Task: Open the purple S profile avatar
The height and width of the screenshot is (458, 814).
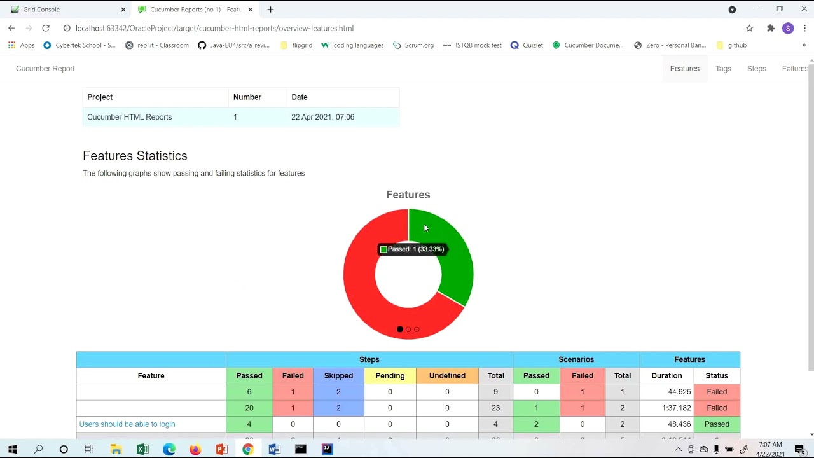Action: (x=788, y=28)
